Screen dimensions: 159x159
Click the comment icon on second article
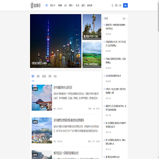[x=93, y=141]
